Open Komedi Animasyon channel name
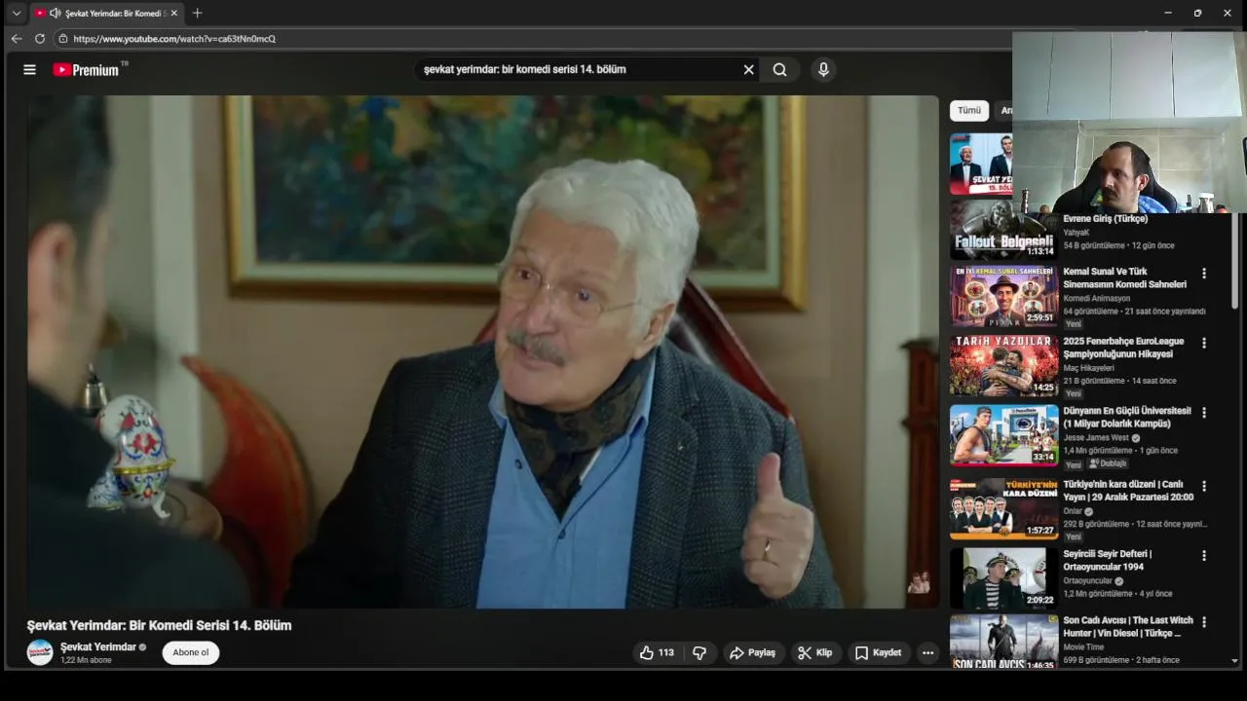This screenshot has width=1247, height=701. pos(1097,299)
